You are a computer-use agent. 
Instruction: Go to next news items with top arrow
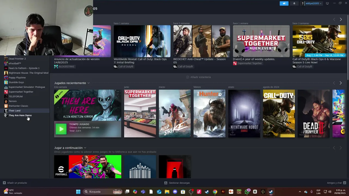point(341,19)
